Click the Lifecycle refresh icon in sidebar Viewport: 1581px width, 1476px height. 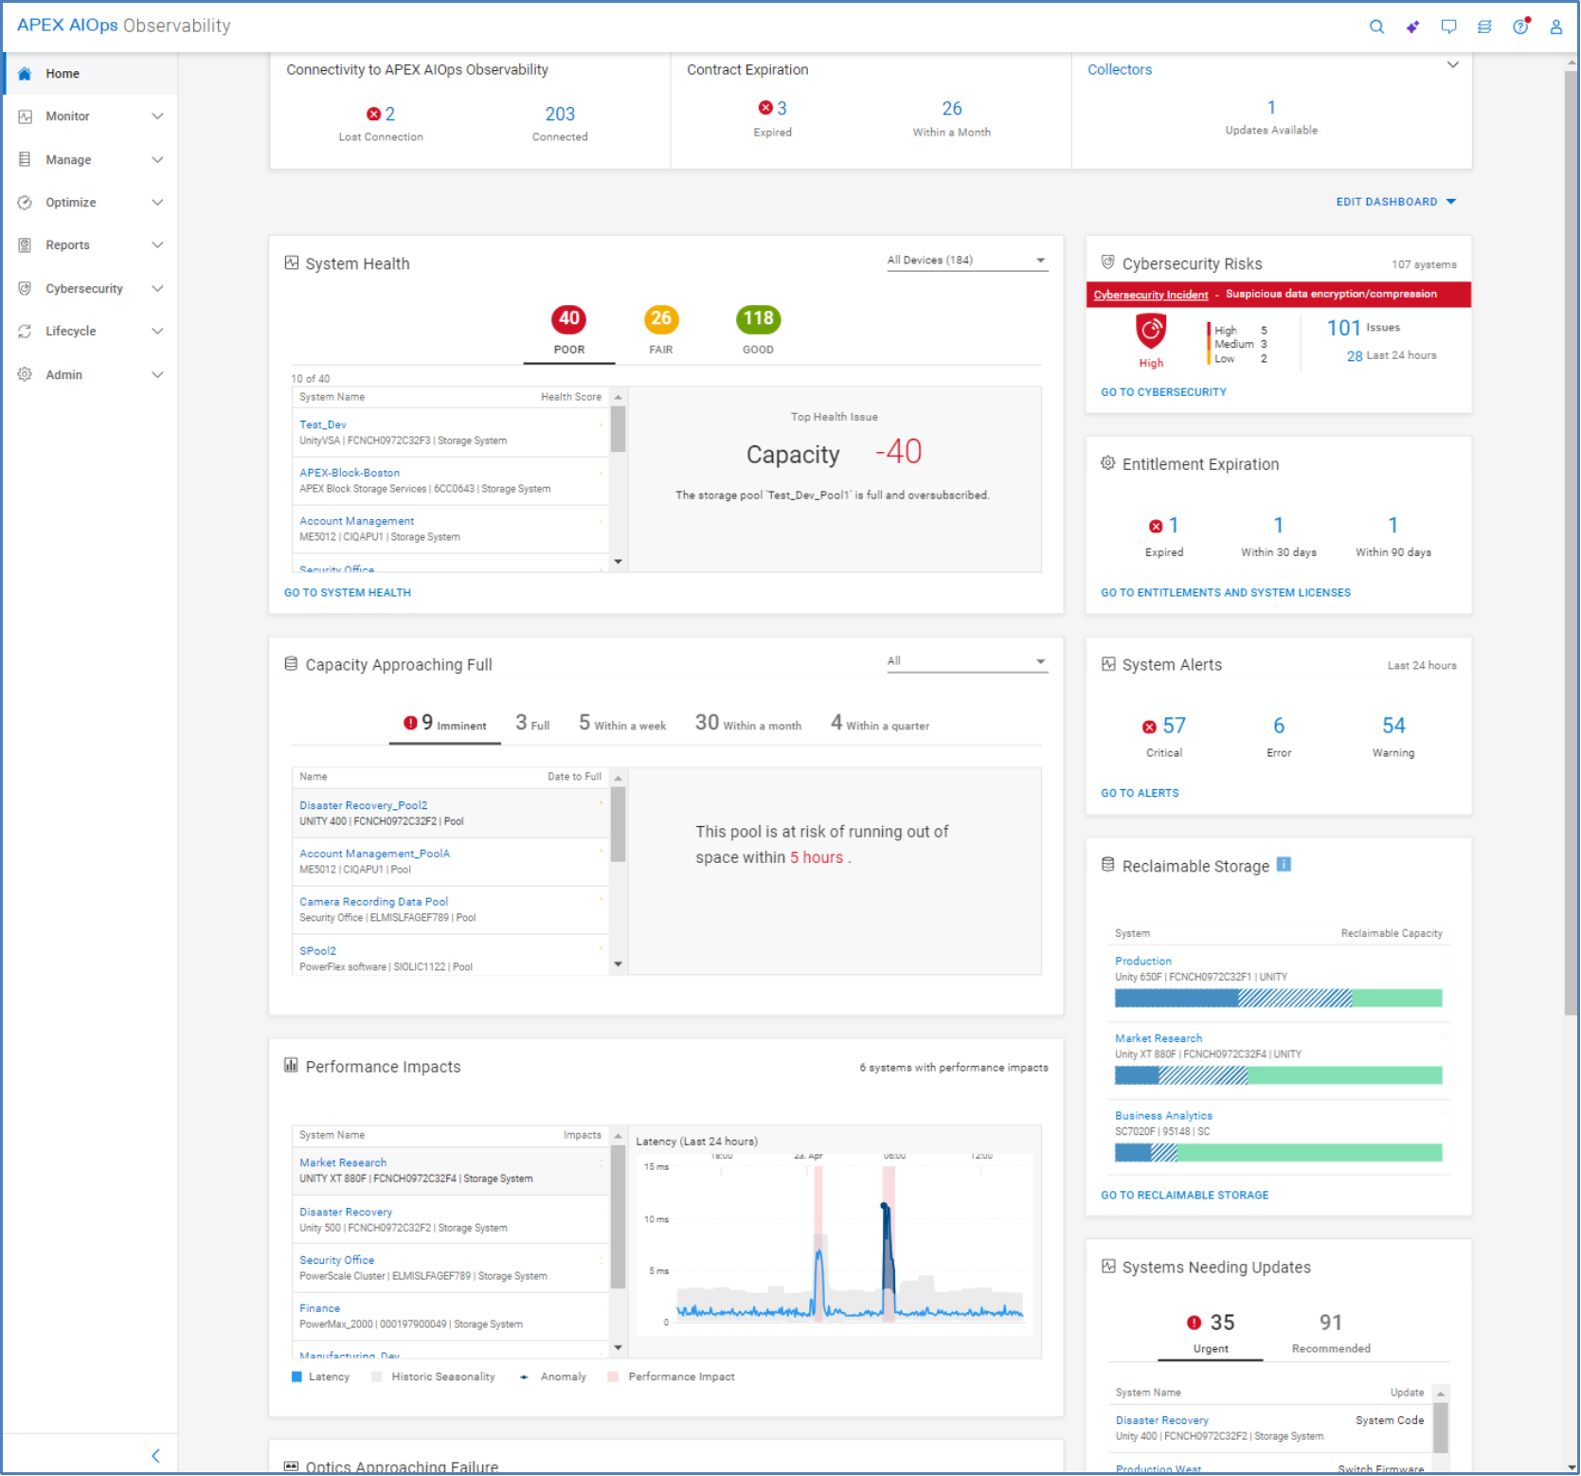pos(26,332)
